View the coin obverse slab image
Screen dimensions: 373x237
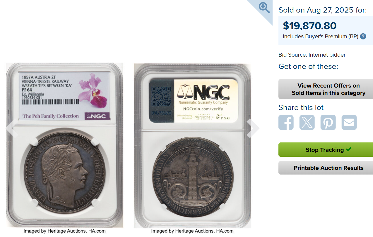click(x=65, y=145)
